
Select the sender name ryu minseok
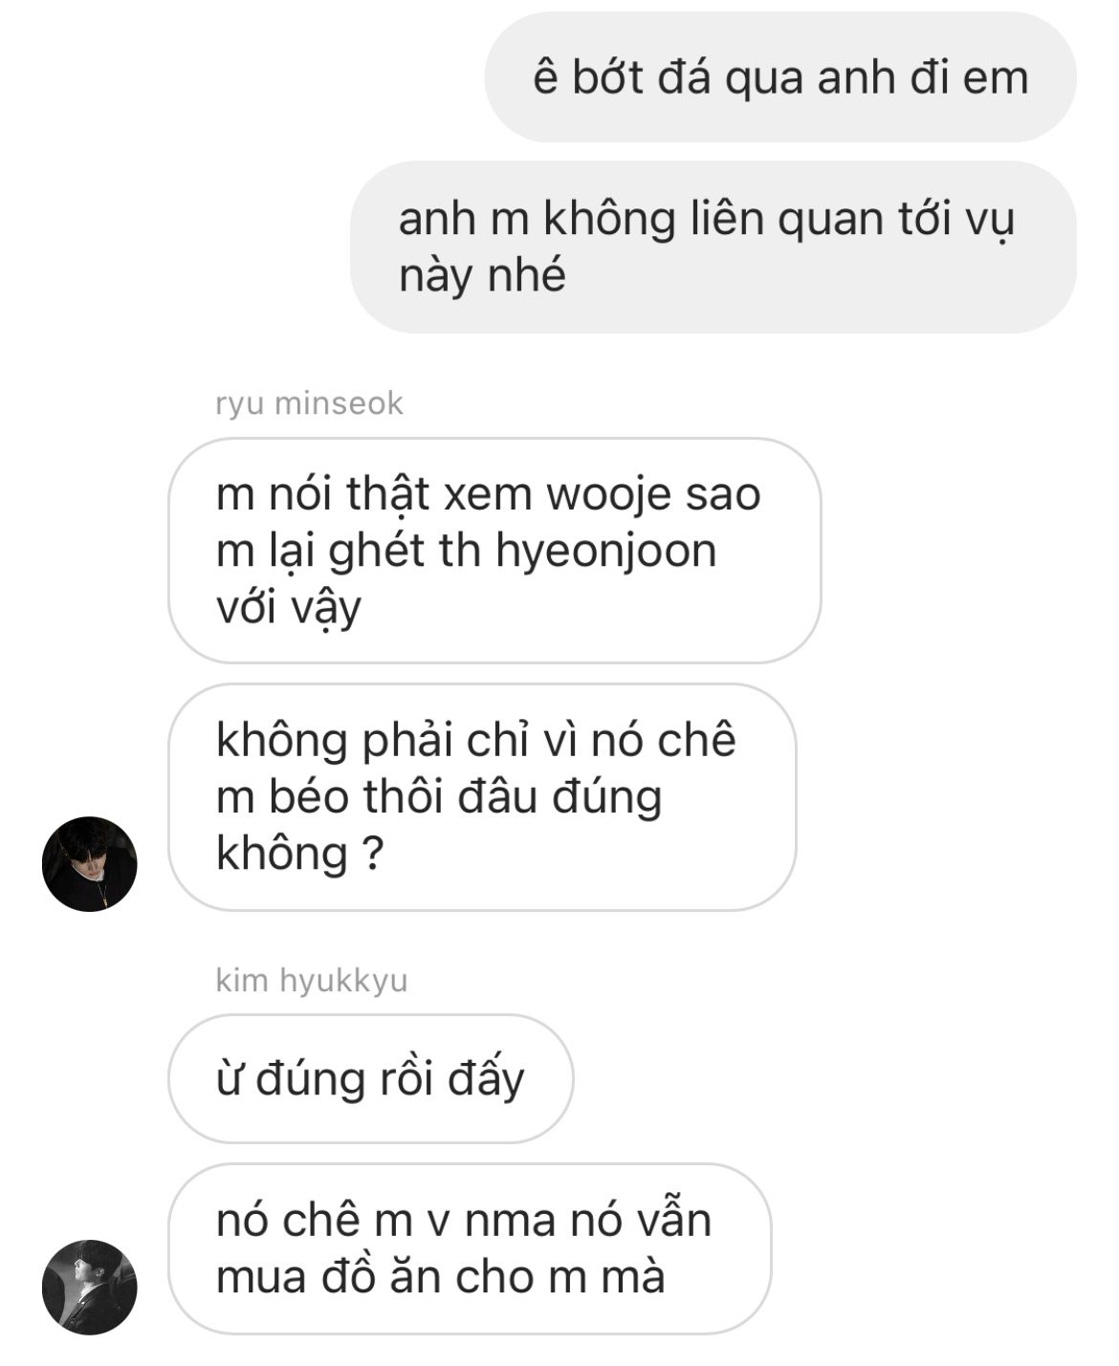click(x=309, y=403)
